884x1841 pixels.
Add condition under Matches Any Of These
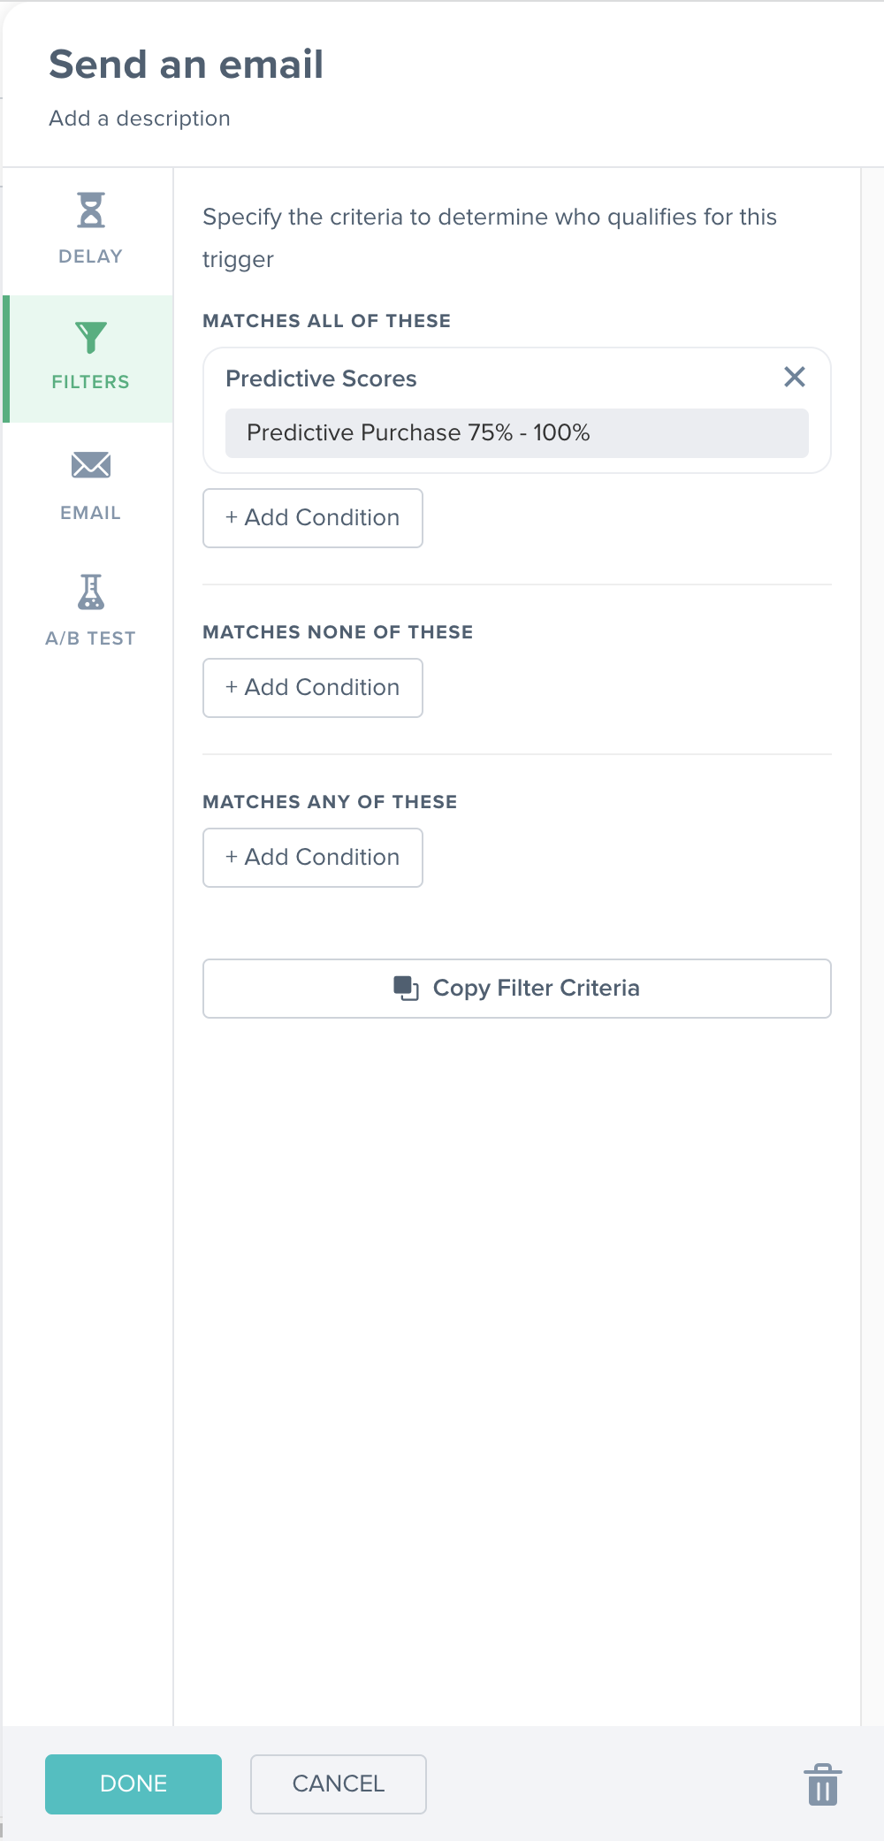(313, 858)
